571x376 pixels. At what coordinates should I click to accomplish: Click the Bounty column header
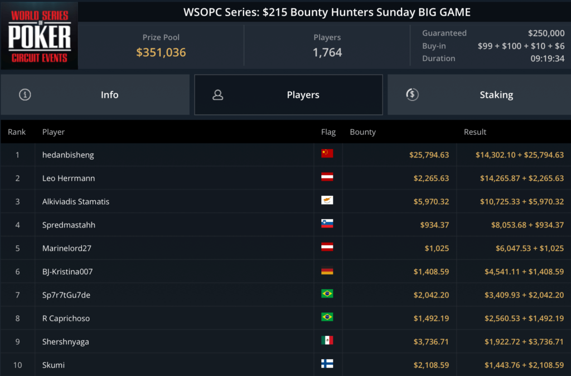coord(362,132)
